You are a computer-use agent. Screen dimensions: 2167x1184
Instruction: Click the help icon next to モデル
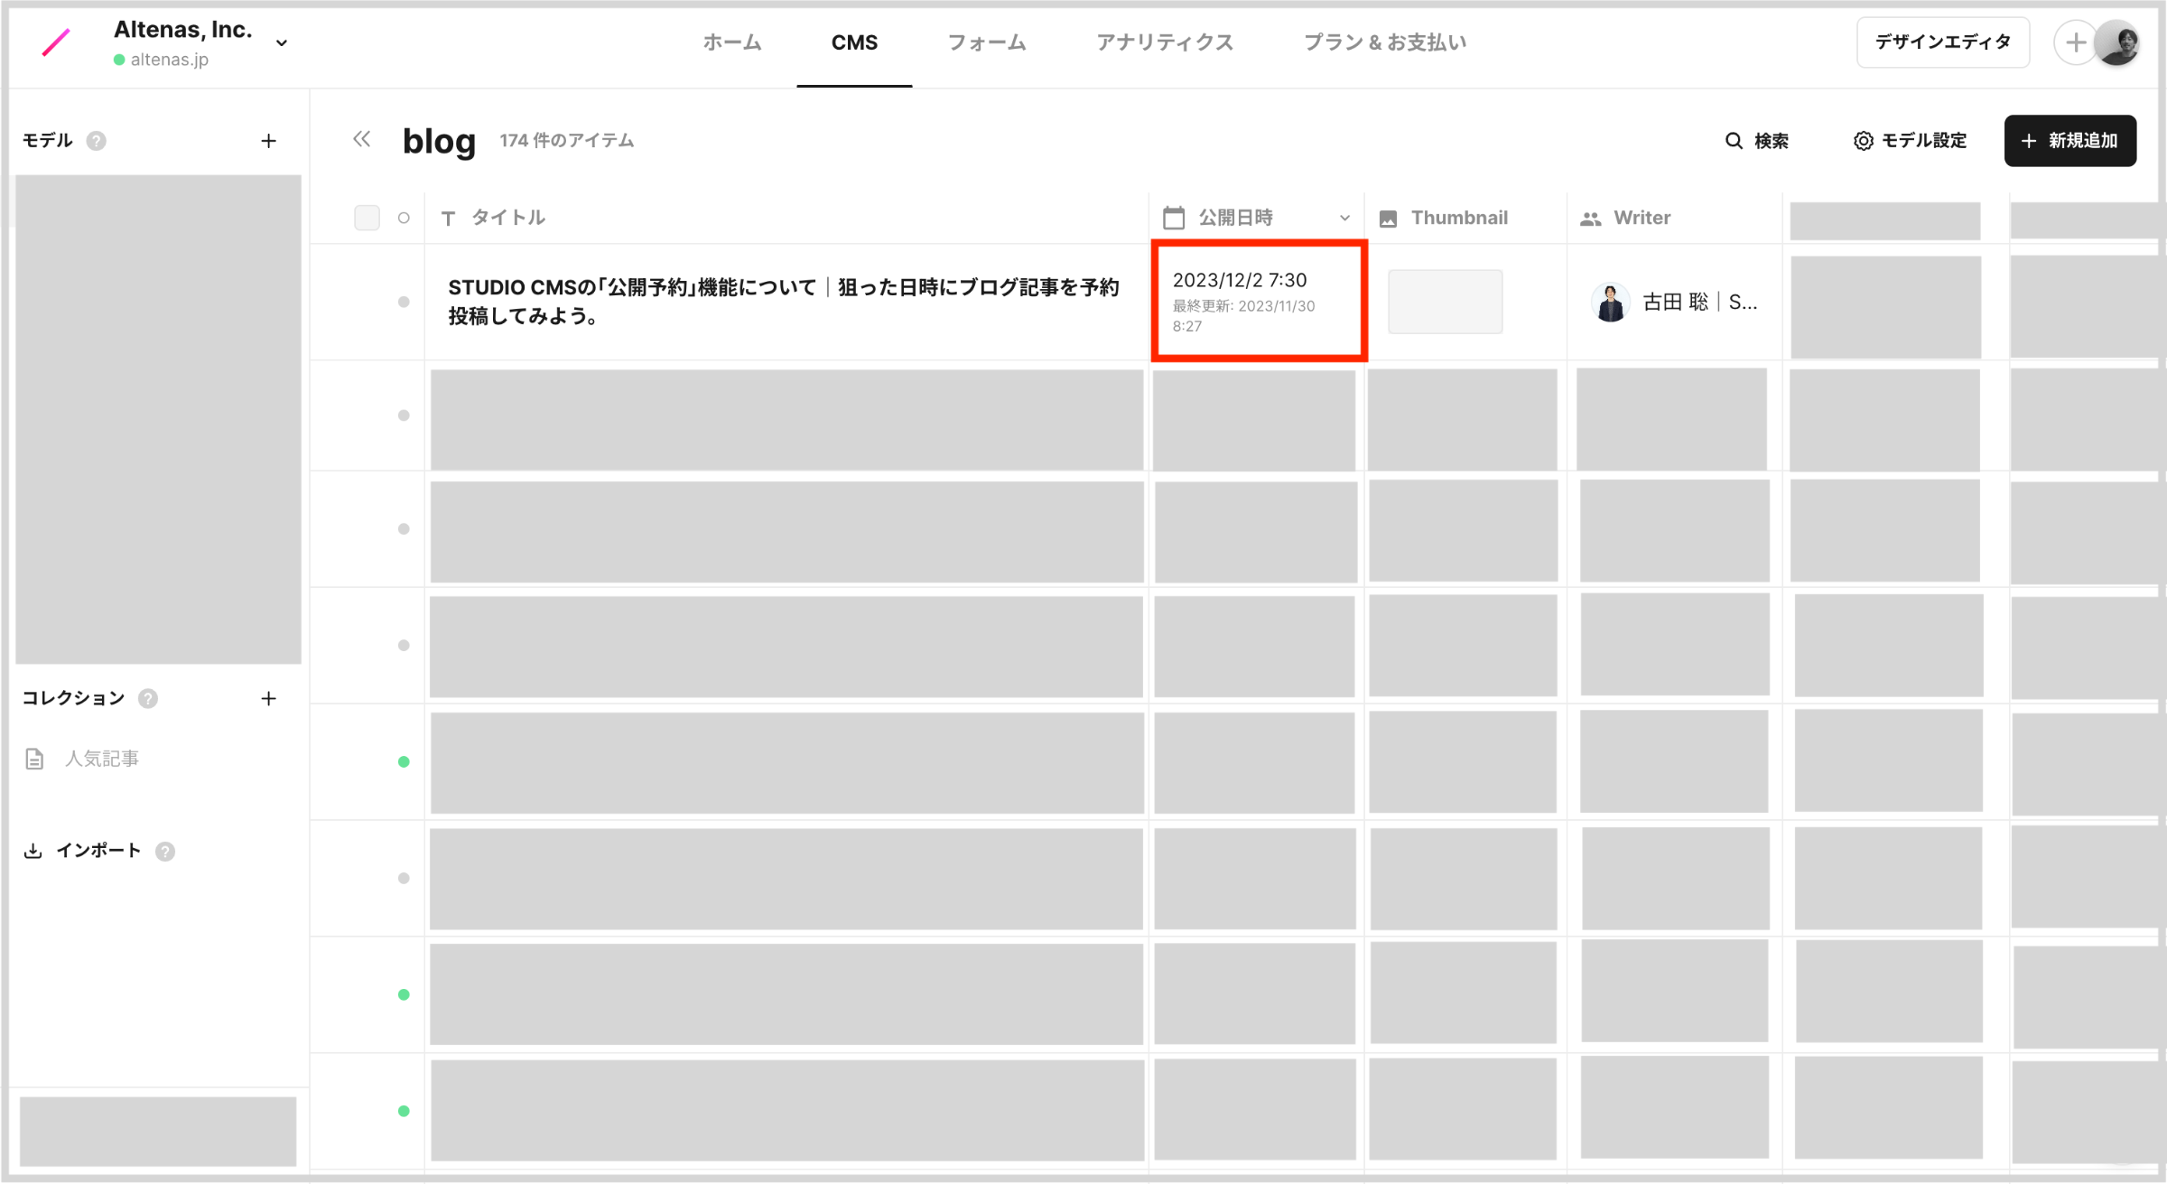point(96,141)
